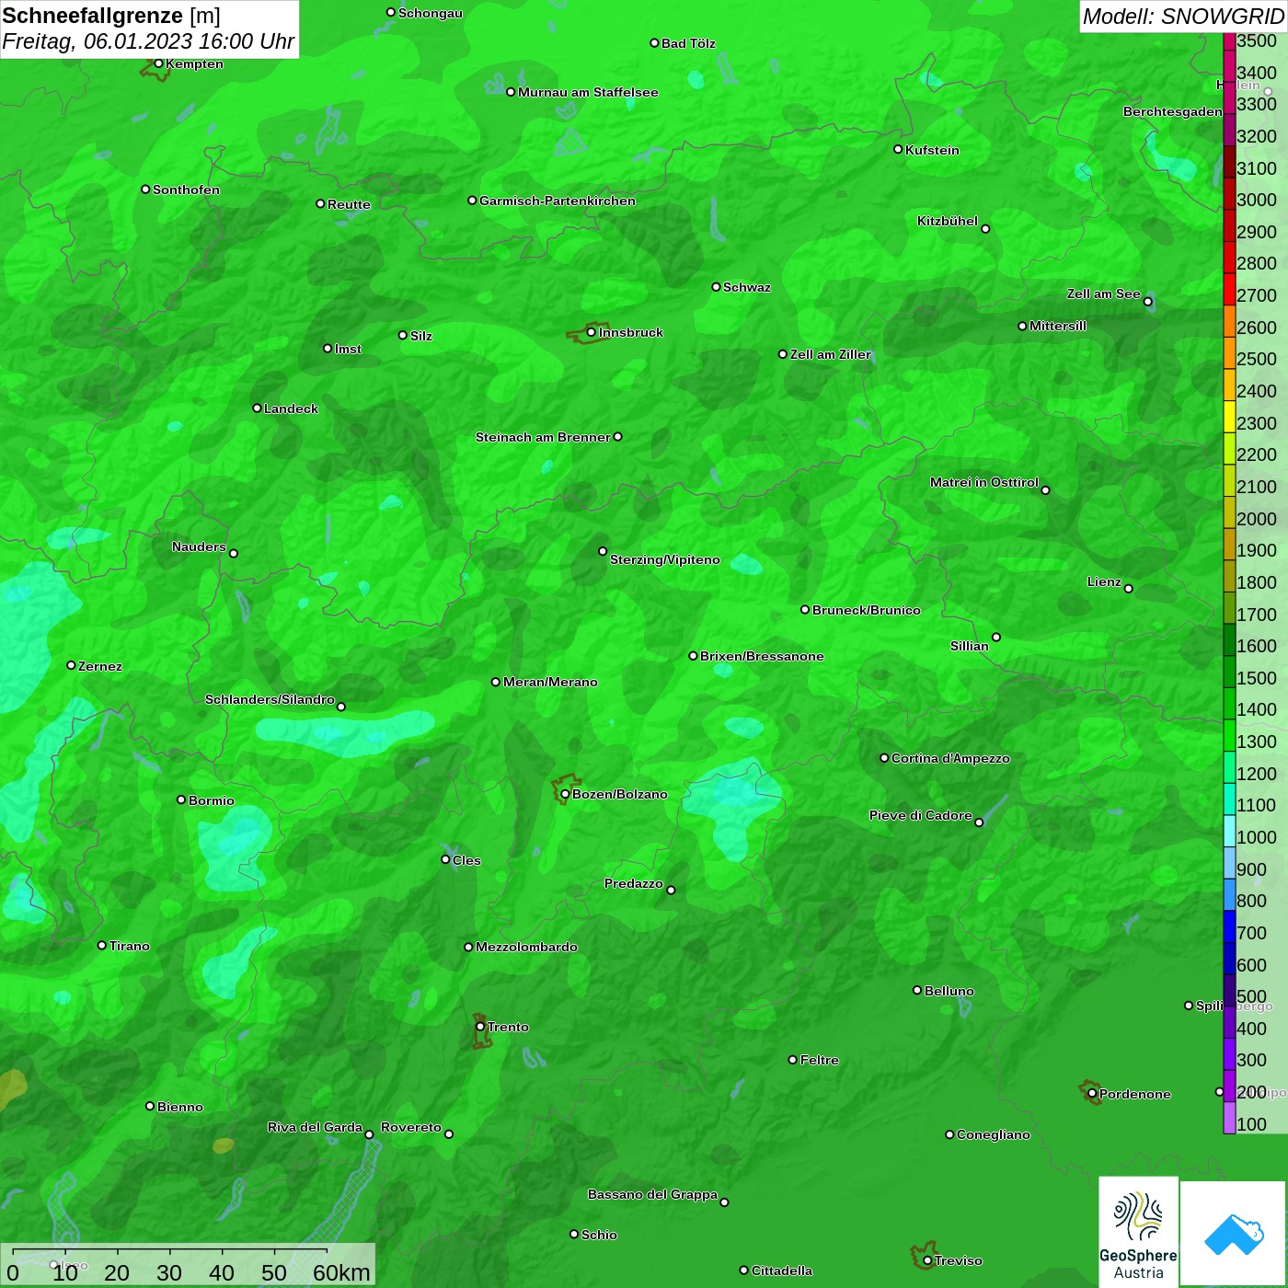
Task: Click the Bruneck/Brunico label
Action: pos(867,610)
